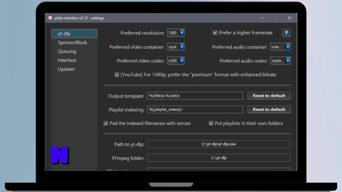
Task: Switch to the Queuing section
Action: [67, 51]
